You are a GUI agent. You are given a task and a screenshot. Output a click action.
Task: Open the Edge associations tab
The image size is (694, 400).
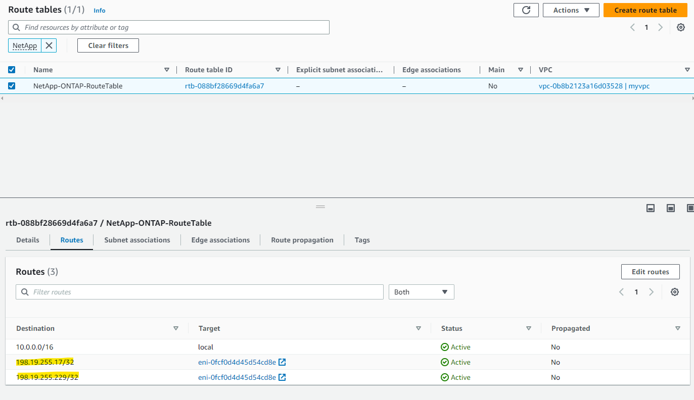(x=220, y=240)
